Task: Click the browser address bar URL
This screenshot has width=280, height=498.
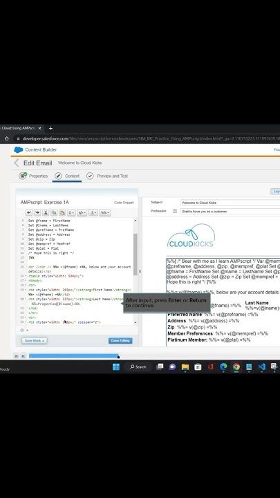Action: [151, 139]
